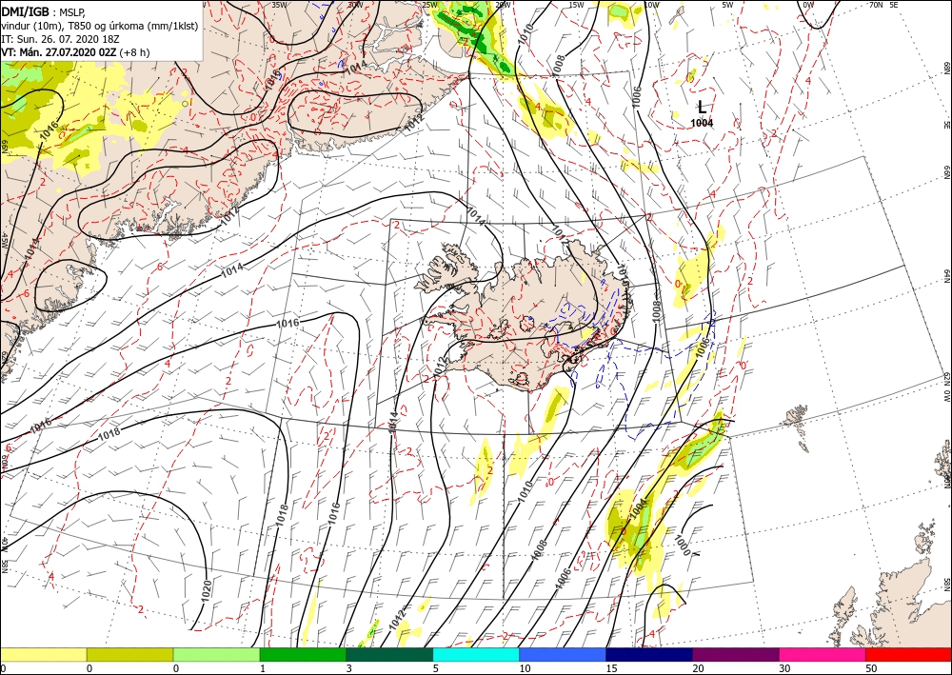Image resolution: width=952 pixels, height=675 pixels.
Task: Click the cyan 5 mm legend swatch
Action: [476, 654]
